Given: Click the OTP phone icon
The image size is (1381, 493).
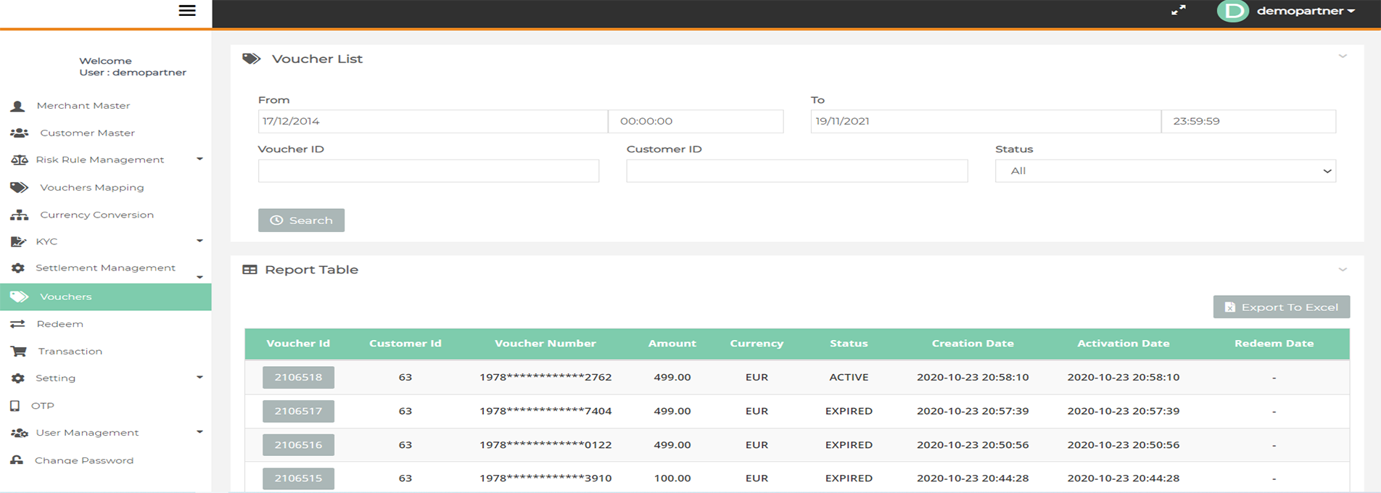Looking at the screenshot, I should click(x=15, y=406).
